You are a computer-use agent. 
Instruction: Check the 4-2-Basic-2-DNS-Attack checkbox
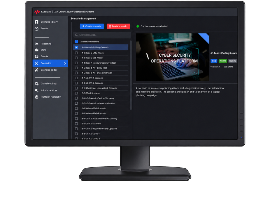pos(76,53)
